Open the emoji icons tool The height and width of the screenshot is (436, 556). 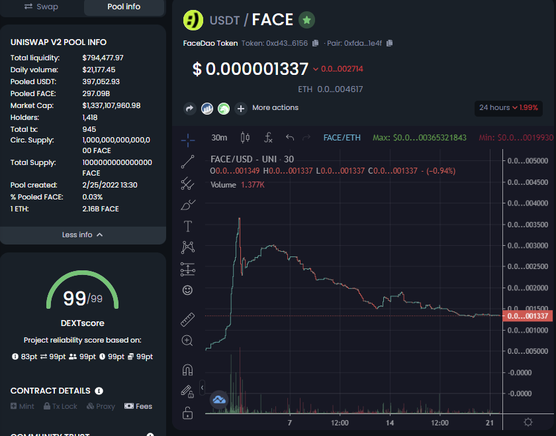[187, 290]
